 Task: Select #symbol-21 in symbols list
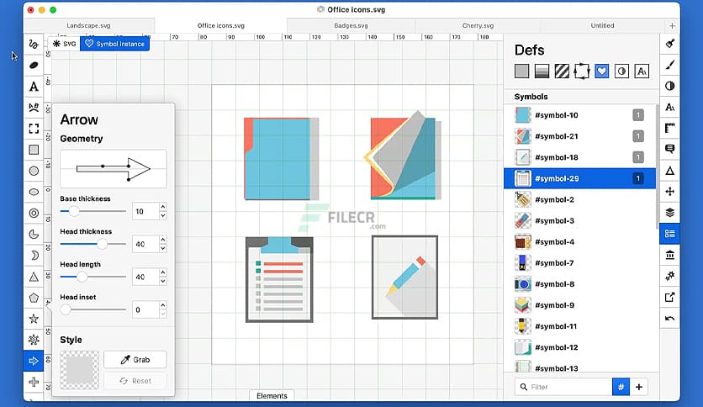point(579,136)
